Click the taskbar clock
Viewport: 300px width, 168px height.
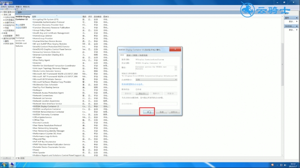click(x=293, y=165)
